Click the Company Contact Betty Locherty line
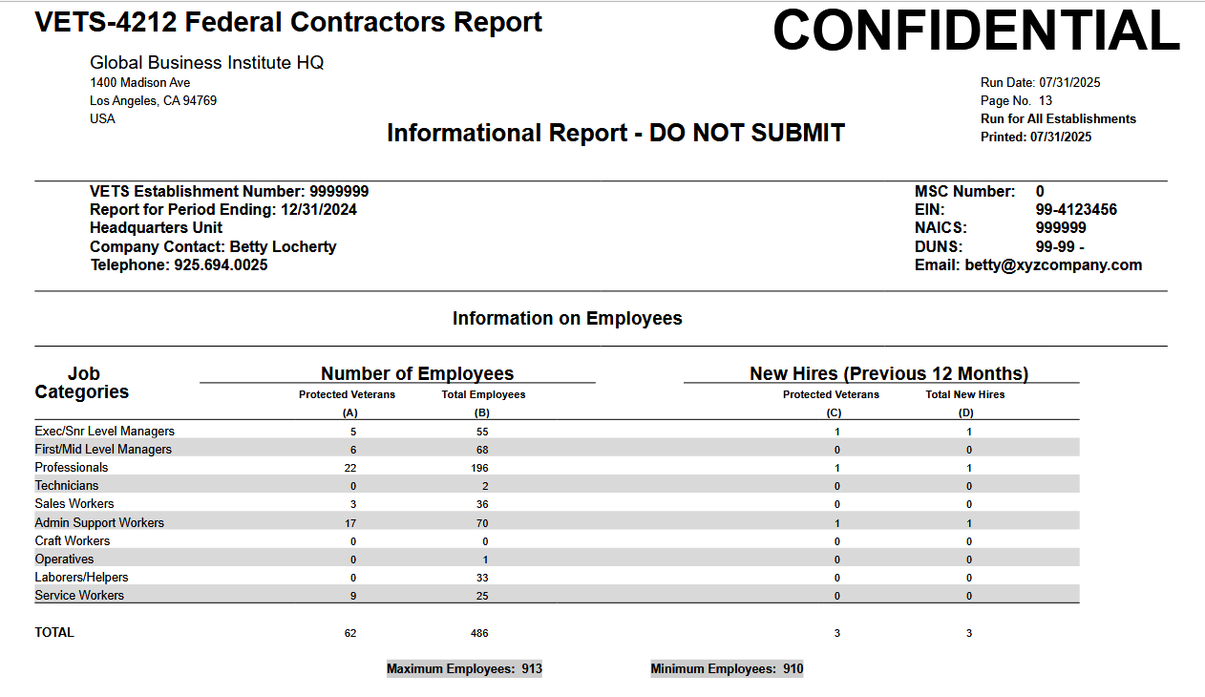Screen dimensions: 1205x697 tap(213, 247)
